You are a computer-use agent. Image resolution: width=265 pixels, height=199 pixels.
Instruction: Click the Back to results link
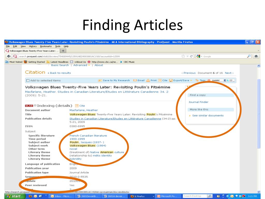[59, 73]
